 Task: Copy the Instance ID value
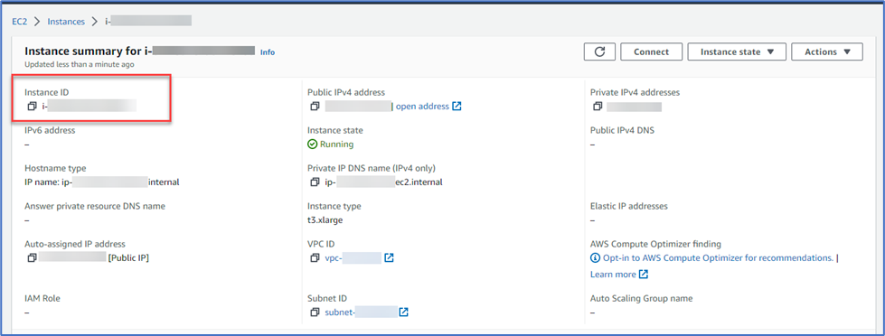click(x=33, y=106)
